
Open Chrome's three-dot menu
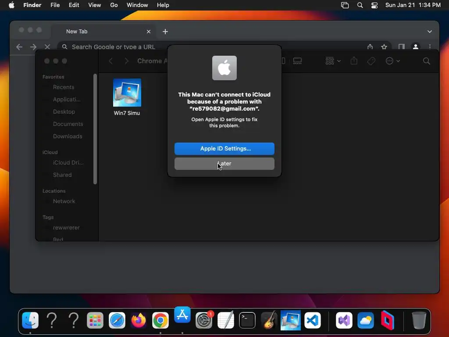[x=430, y=47]
